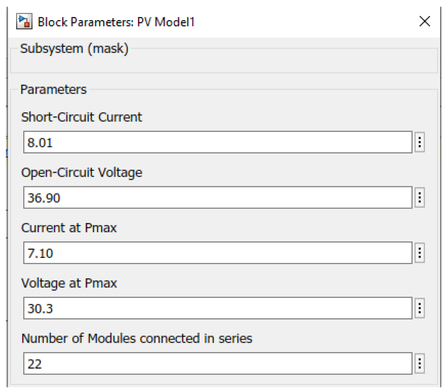This screenshot has height=392, width=447.
Task: Click the Open-Circuit Voltage input showing 36.90
Action: 218,197
